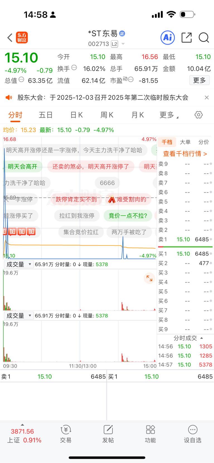The height and width of the screenshot is (463, 214).
Task: Expand the 更多 chart period dropdown
Action: point(169,115)
